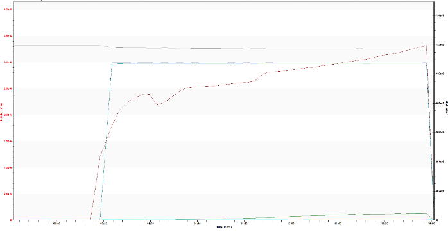The width and height of the screenshot is (448, 232).
Task: Click the teal line's sharp corner at plateau start
Action: tap(112, 63)
